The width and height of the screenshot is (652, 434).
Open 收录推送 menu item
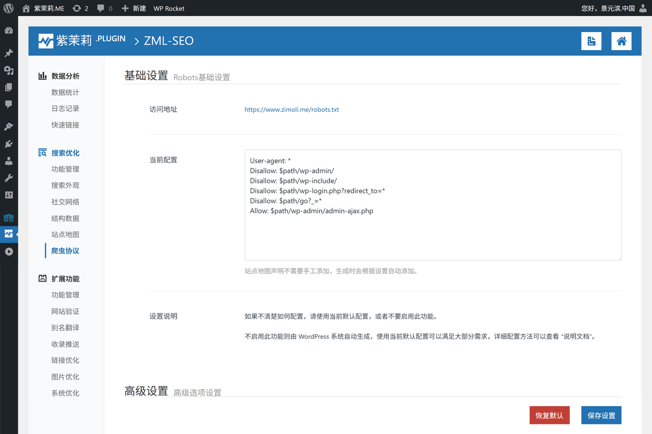[x=65, y=344]
